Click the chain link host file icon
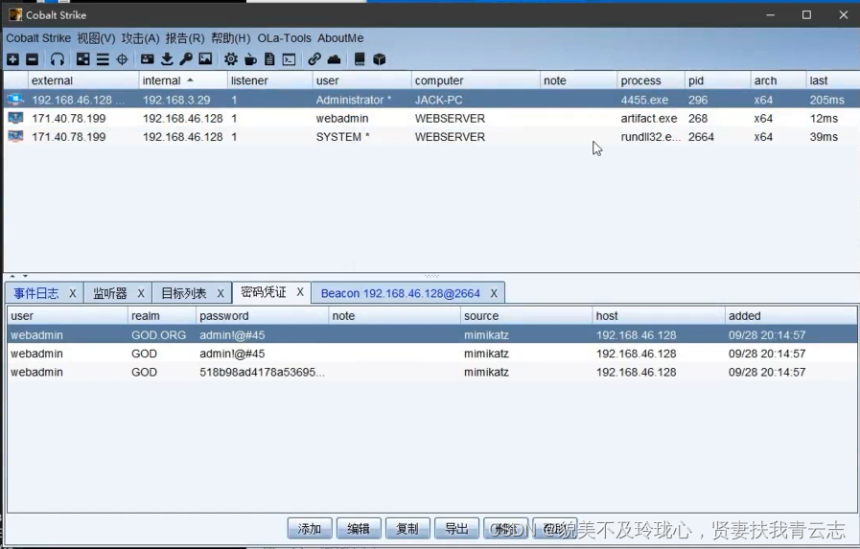The width and height of the screenshot is (860, 549). [314, 59]
